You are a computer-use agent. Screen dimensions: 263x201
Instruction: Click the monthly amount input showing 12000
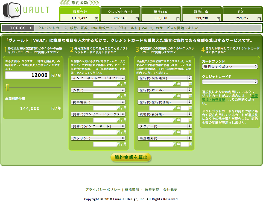(27, 75)
